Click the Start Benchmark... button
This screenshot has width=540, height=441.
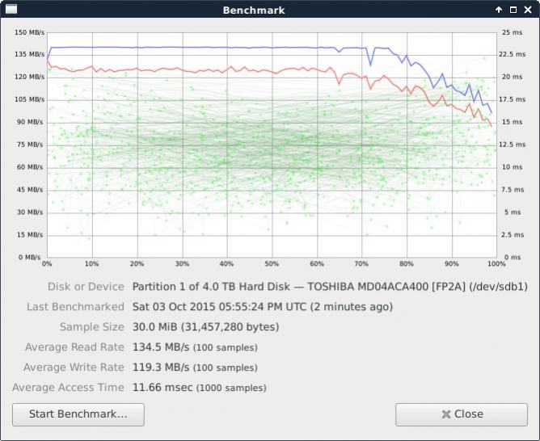[x=78, y=414]
